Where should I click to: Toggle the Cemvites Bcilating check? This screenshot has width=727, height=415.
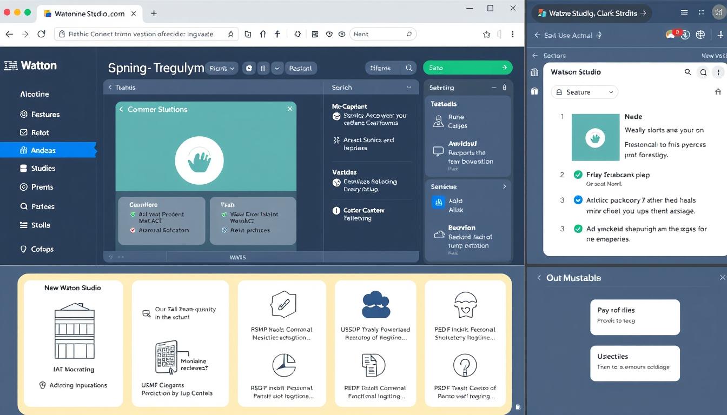(x=336, y=182)
